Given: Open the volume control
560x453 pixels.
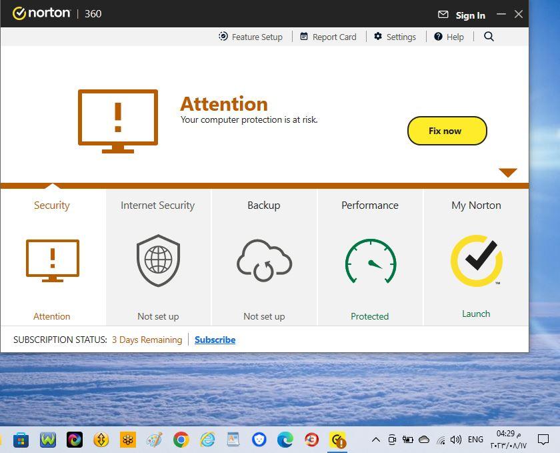Looking at the screenshot, I should click(456, 440).
